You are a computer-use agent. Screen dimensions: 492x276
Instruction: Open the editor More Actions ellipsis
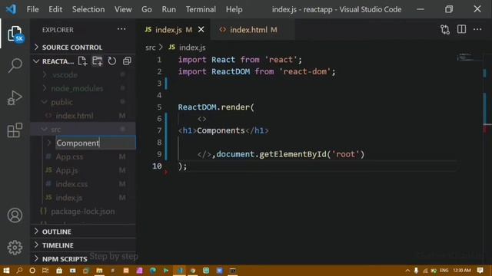click(477, 29)
